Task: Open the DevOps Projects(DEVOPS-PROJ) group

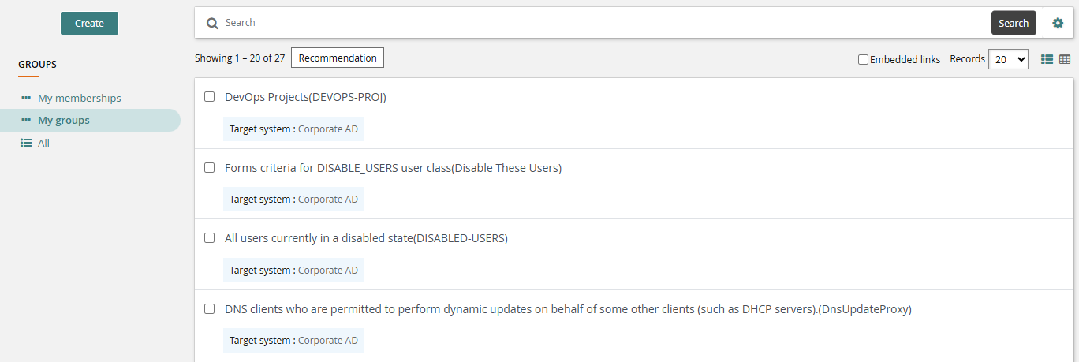Action: tap(305, 97)
